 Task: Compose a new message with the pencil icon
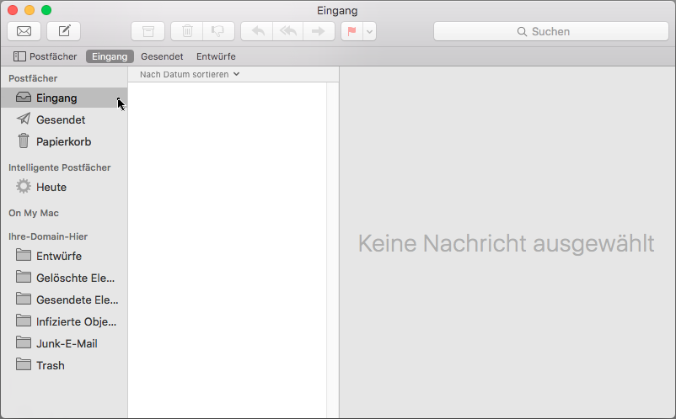click(x=63, y=31)
